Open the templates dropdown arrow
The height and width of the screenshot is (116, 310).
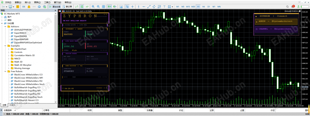click(13, 6)
